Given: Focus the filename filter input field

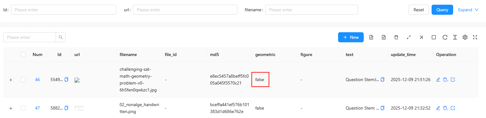Looking at the screenshot, I should tap(311, 10).
